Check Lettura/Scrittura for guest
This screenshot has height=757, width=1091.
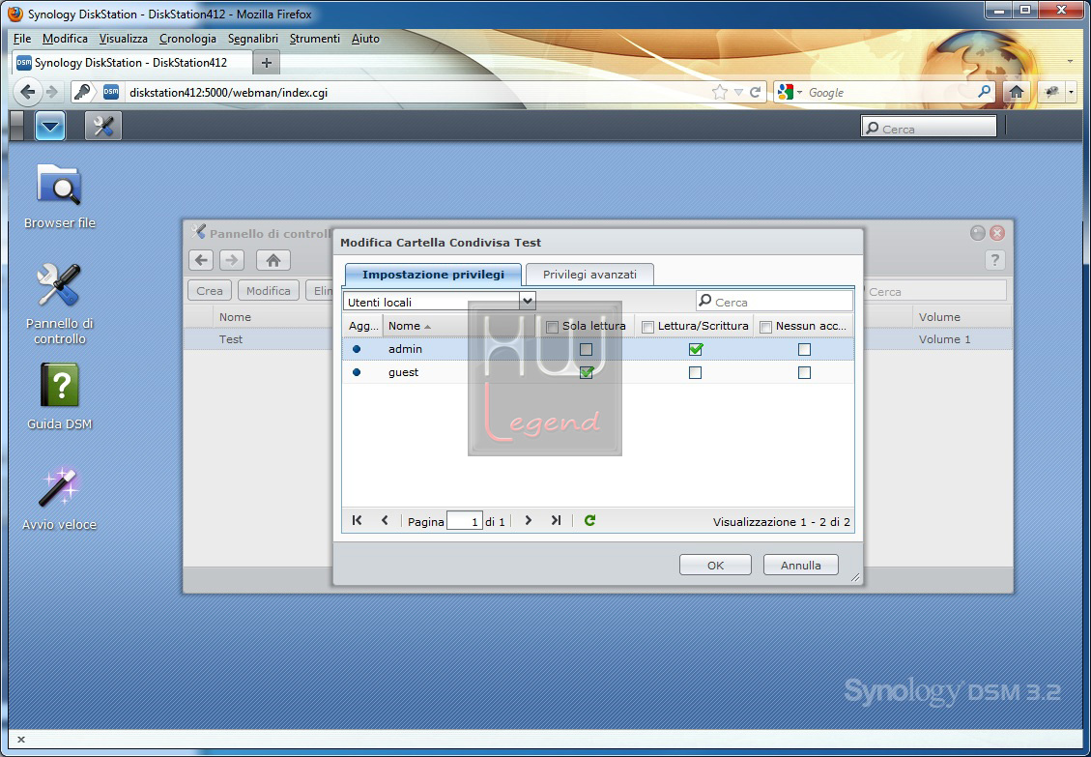[695, 372]
